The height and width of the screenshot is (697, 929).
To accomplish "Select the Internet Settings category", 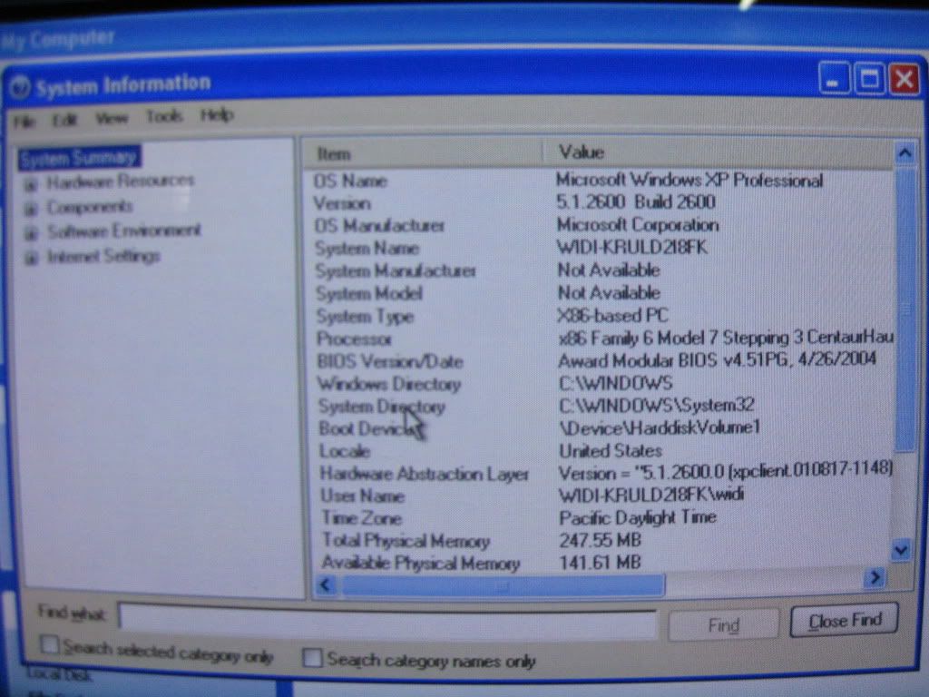I will coord(103,256).
